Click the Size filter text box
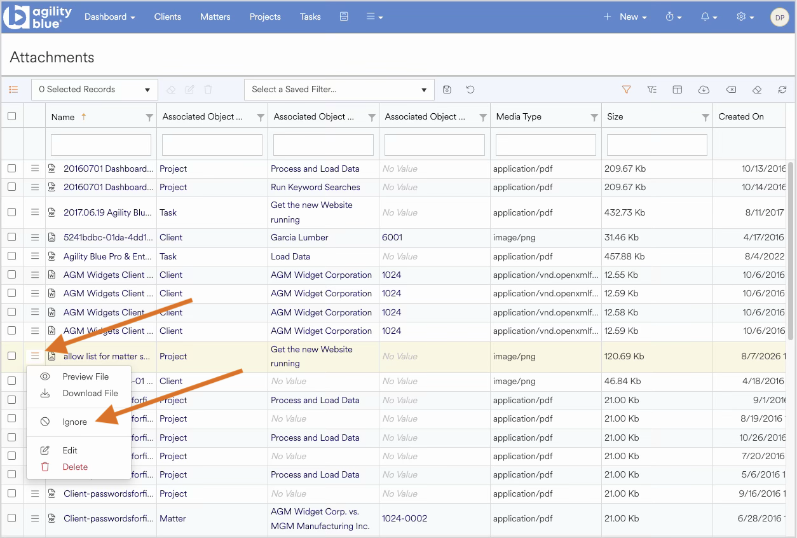Viewport: 797px width, 538px height. tap(657, 144)
